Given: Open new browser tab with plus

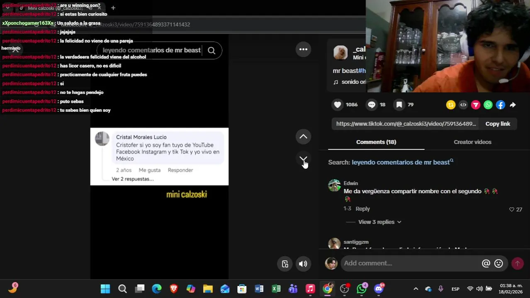Looking at the screenshot, I should click(113, 7).
